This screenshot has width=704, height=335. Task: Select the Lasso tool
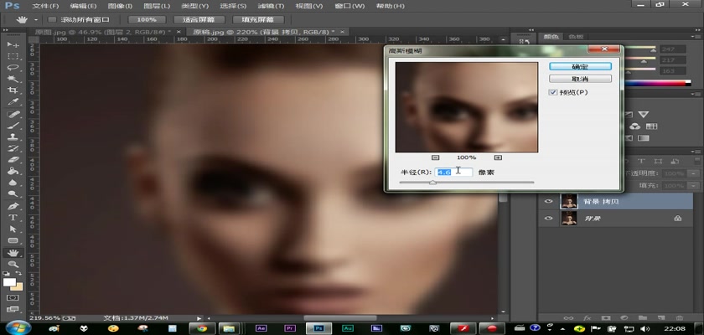[13, 68]
